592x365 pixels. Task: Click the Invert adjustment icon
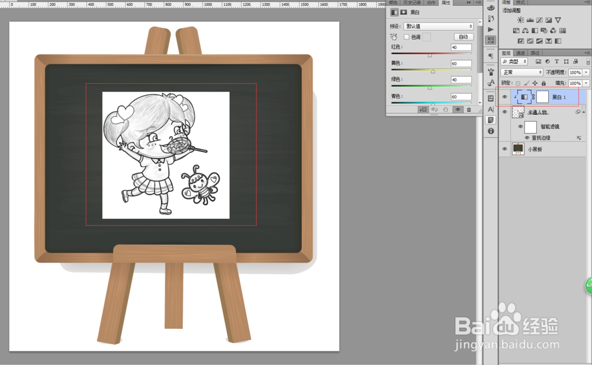point(520,41)
